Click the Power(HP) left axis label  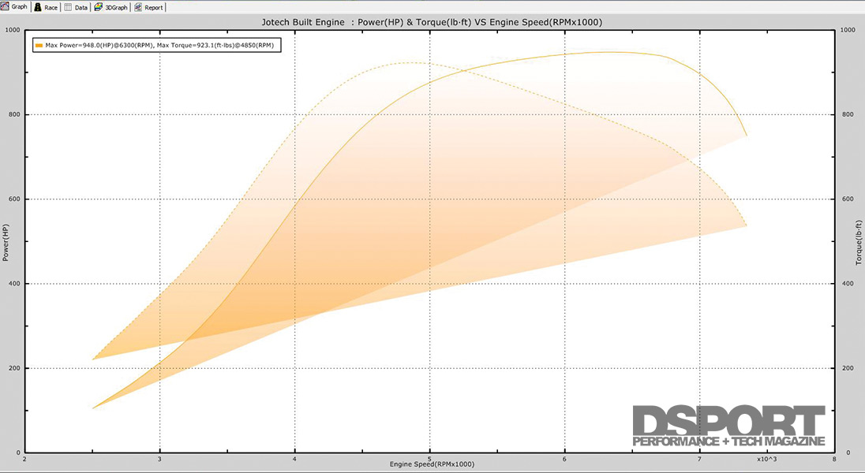(7, 242)
